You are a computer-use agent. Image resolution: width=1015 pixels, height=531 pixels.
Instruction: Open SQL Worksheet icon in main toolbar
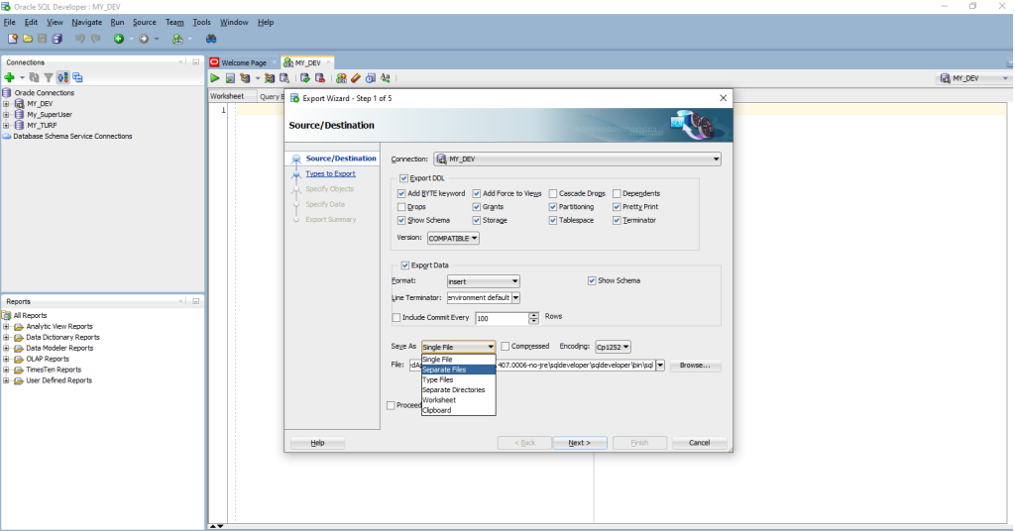(177, 39)
